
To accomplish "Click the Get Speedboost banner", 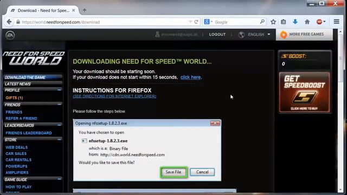I will pos(305,92).
